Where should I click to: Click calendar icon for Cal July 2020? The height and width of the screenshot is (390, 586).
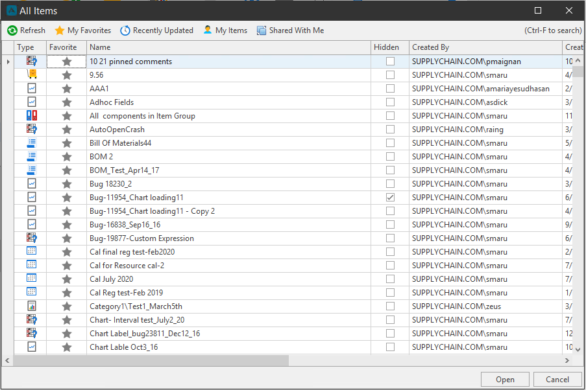[32, 279]
